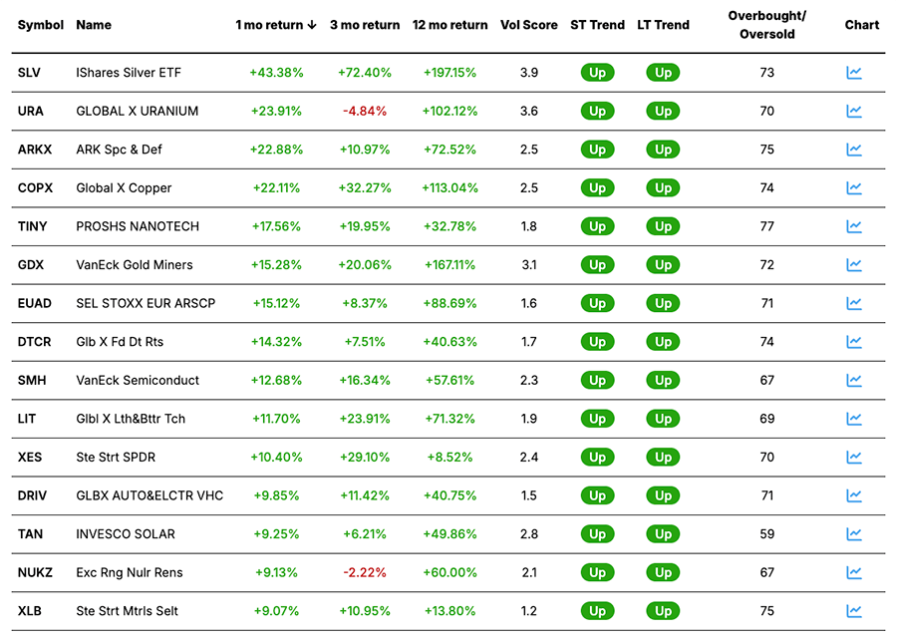Click the DTCR chart icon
The width and height of the screenshot is (897, 641).
854,341
